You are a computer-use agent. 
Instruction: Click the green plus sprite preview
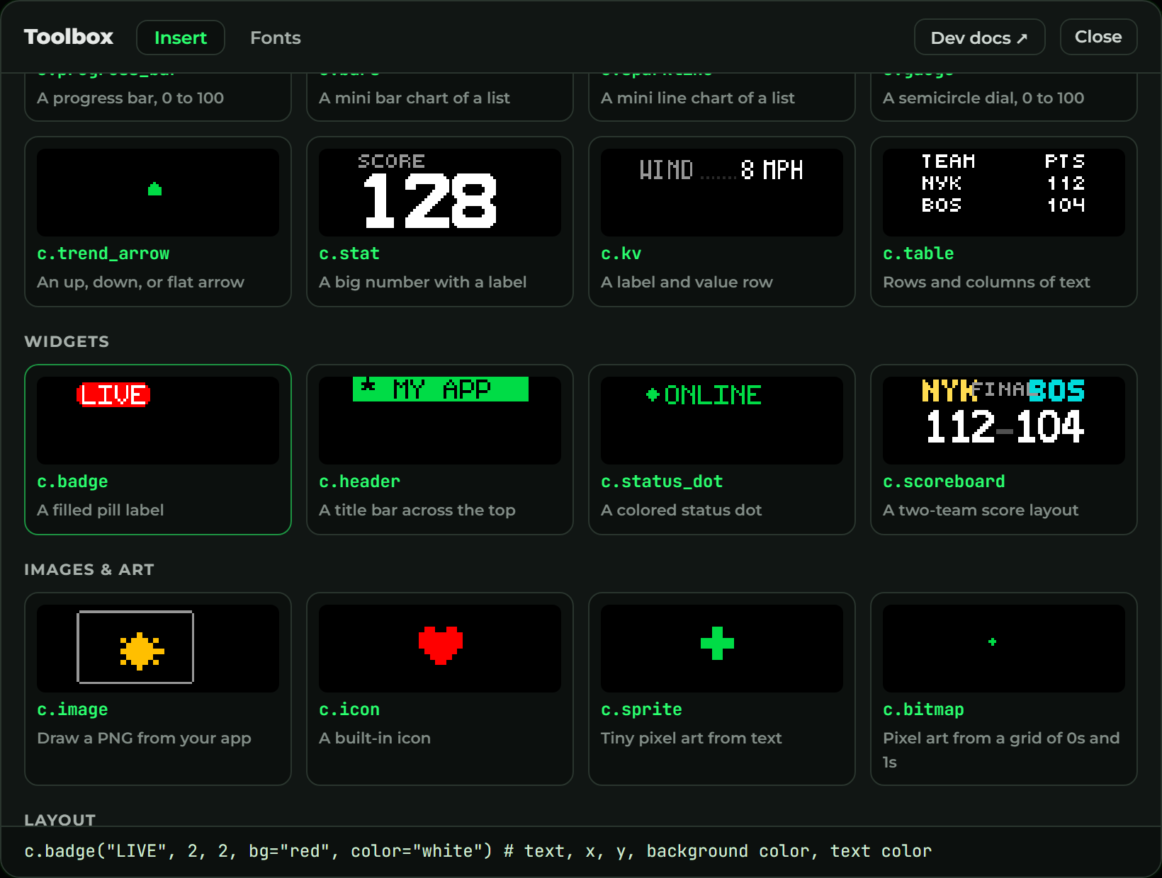click(x=722, y=649)
